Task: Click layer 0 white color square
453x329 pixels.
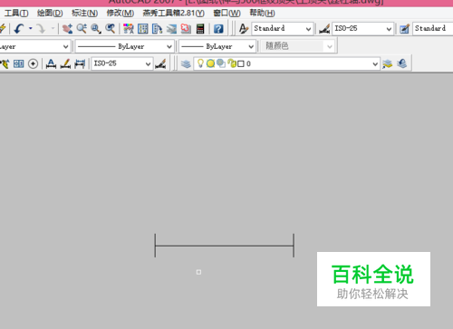Action: 241,63
